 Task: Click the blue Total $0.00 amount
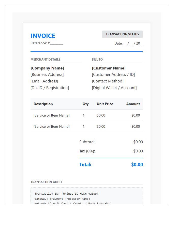pyautogui.click(x=137, y=165)
